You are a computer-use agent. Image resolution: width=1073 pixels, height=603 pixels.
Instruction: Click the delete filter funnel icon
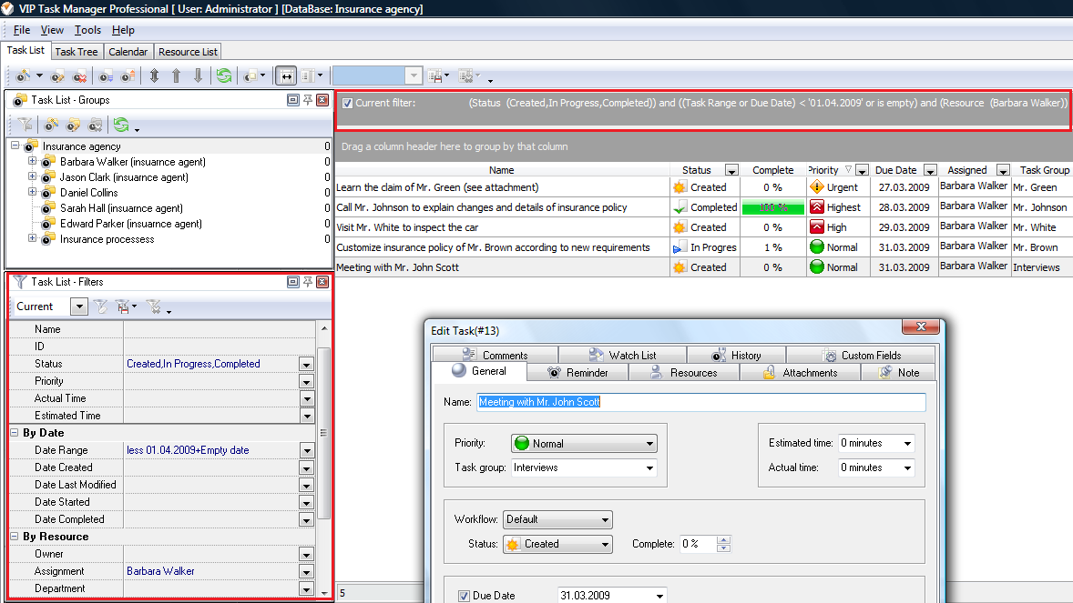click(x=154, y=307)
